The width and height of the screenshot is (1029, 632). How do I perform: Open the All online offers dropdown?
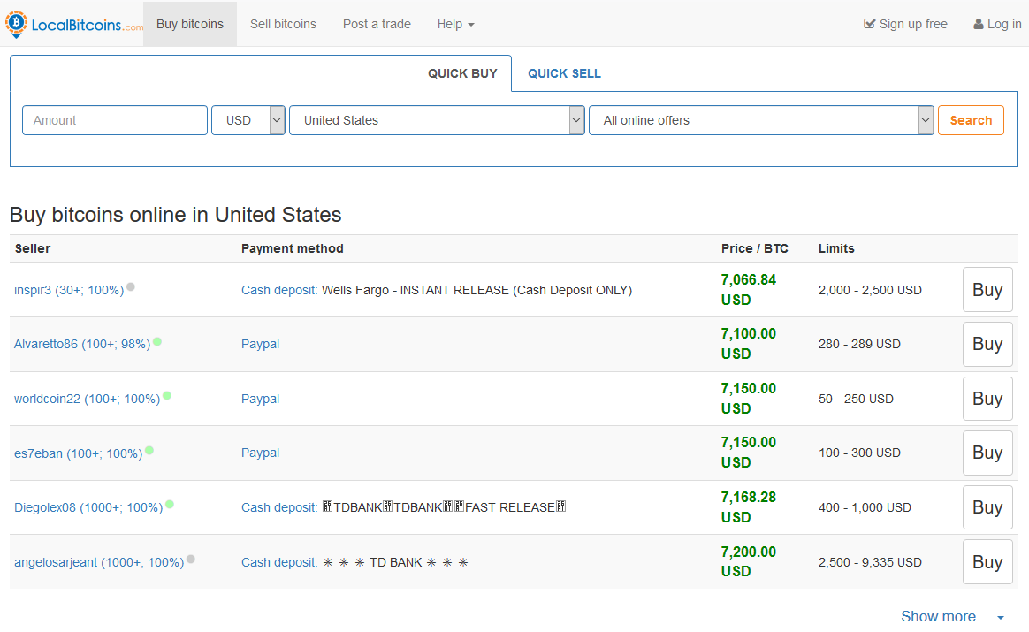(x=761, y=120)
